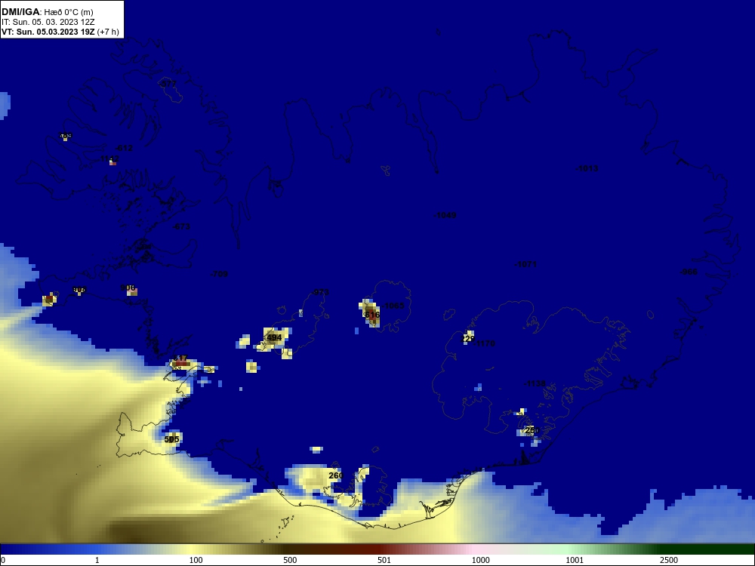Image resolution: width=755 pixels, height=566 pixels.
Task: Click the 501 label on the color scale
Action: pos(384,560)
